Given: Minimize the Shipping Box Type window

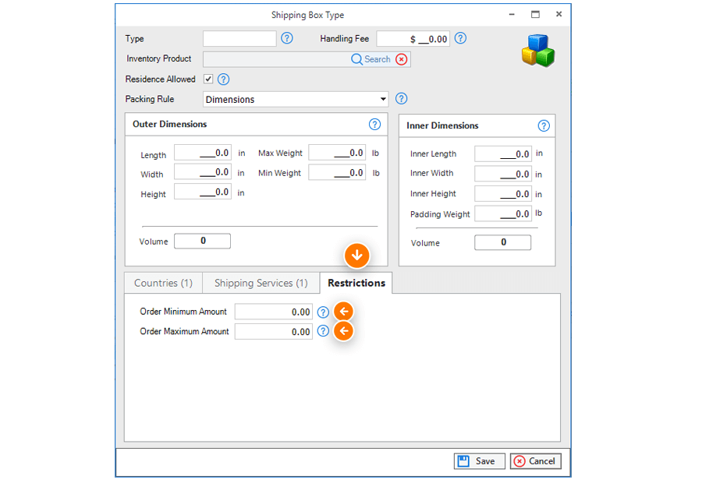Looking at the screenshot, I should click(x=512, y=14).
